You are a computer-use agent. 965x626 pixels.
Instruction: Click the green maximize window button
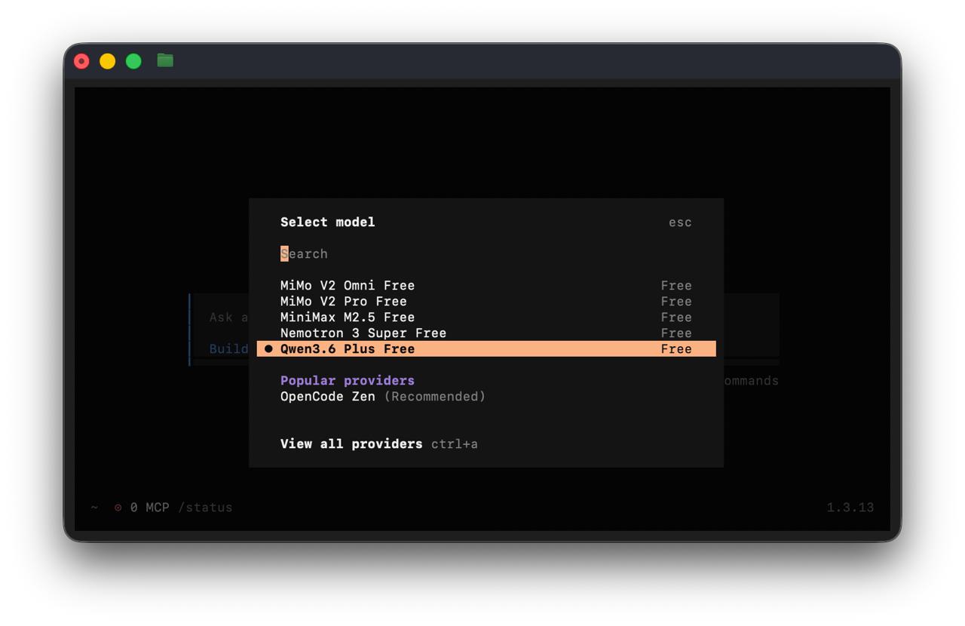[x=133, y=61]
